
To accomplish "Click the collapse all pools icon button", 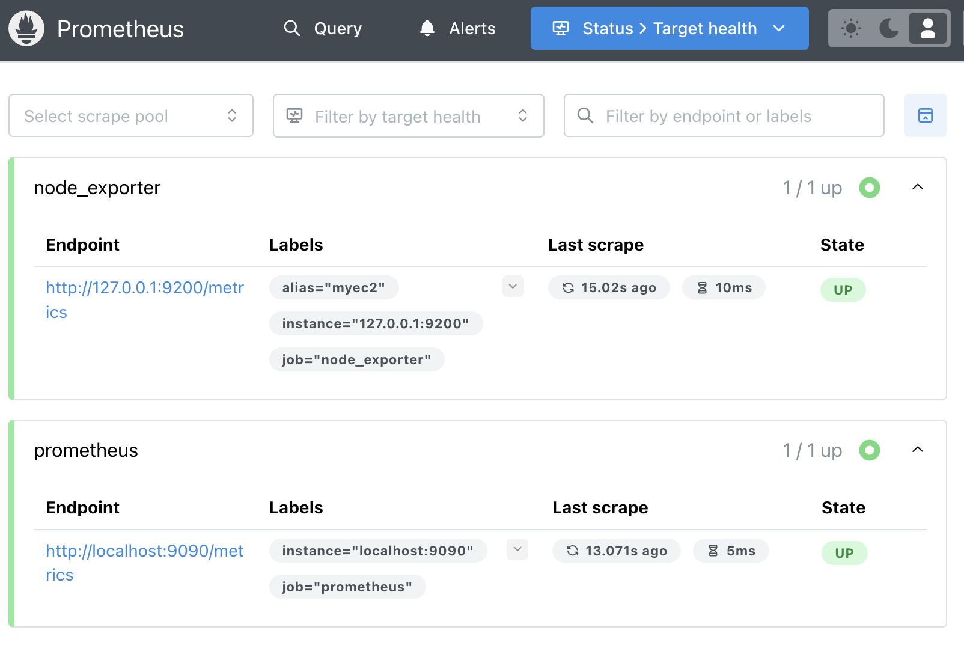I will 926,115.
